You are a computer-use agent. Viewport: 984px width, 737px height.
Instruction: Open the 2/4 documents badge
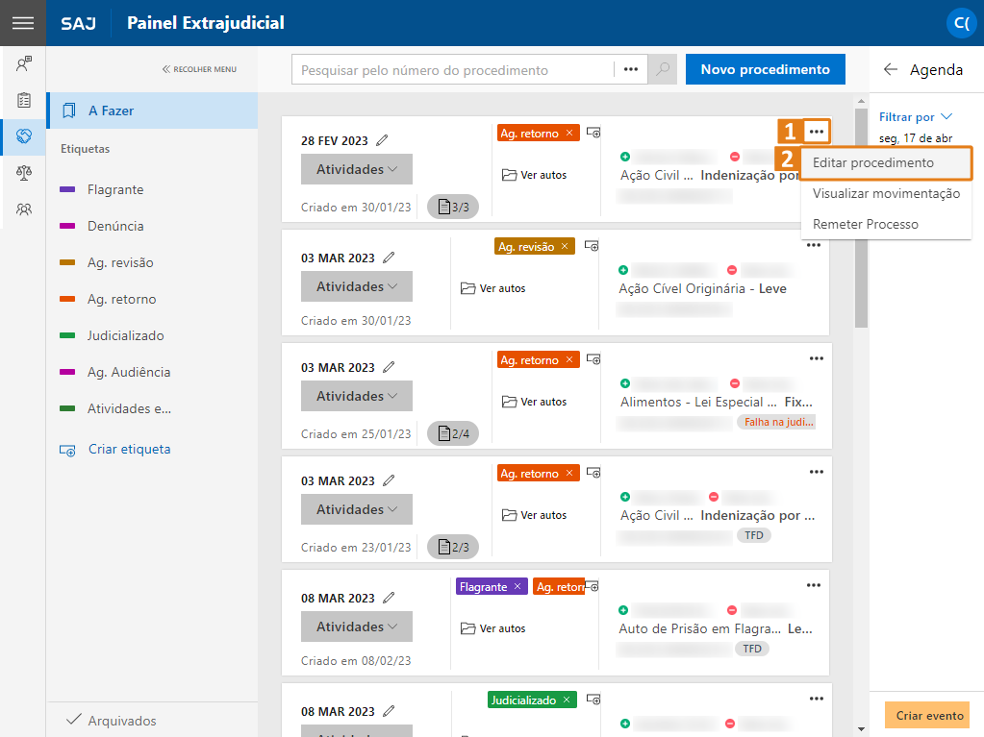coord(453,433)
